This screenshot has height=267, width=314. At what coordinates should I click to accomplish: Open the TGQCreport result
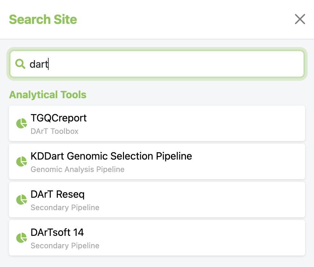tap(58, 118)
